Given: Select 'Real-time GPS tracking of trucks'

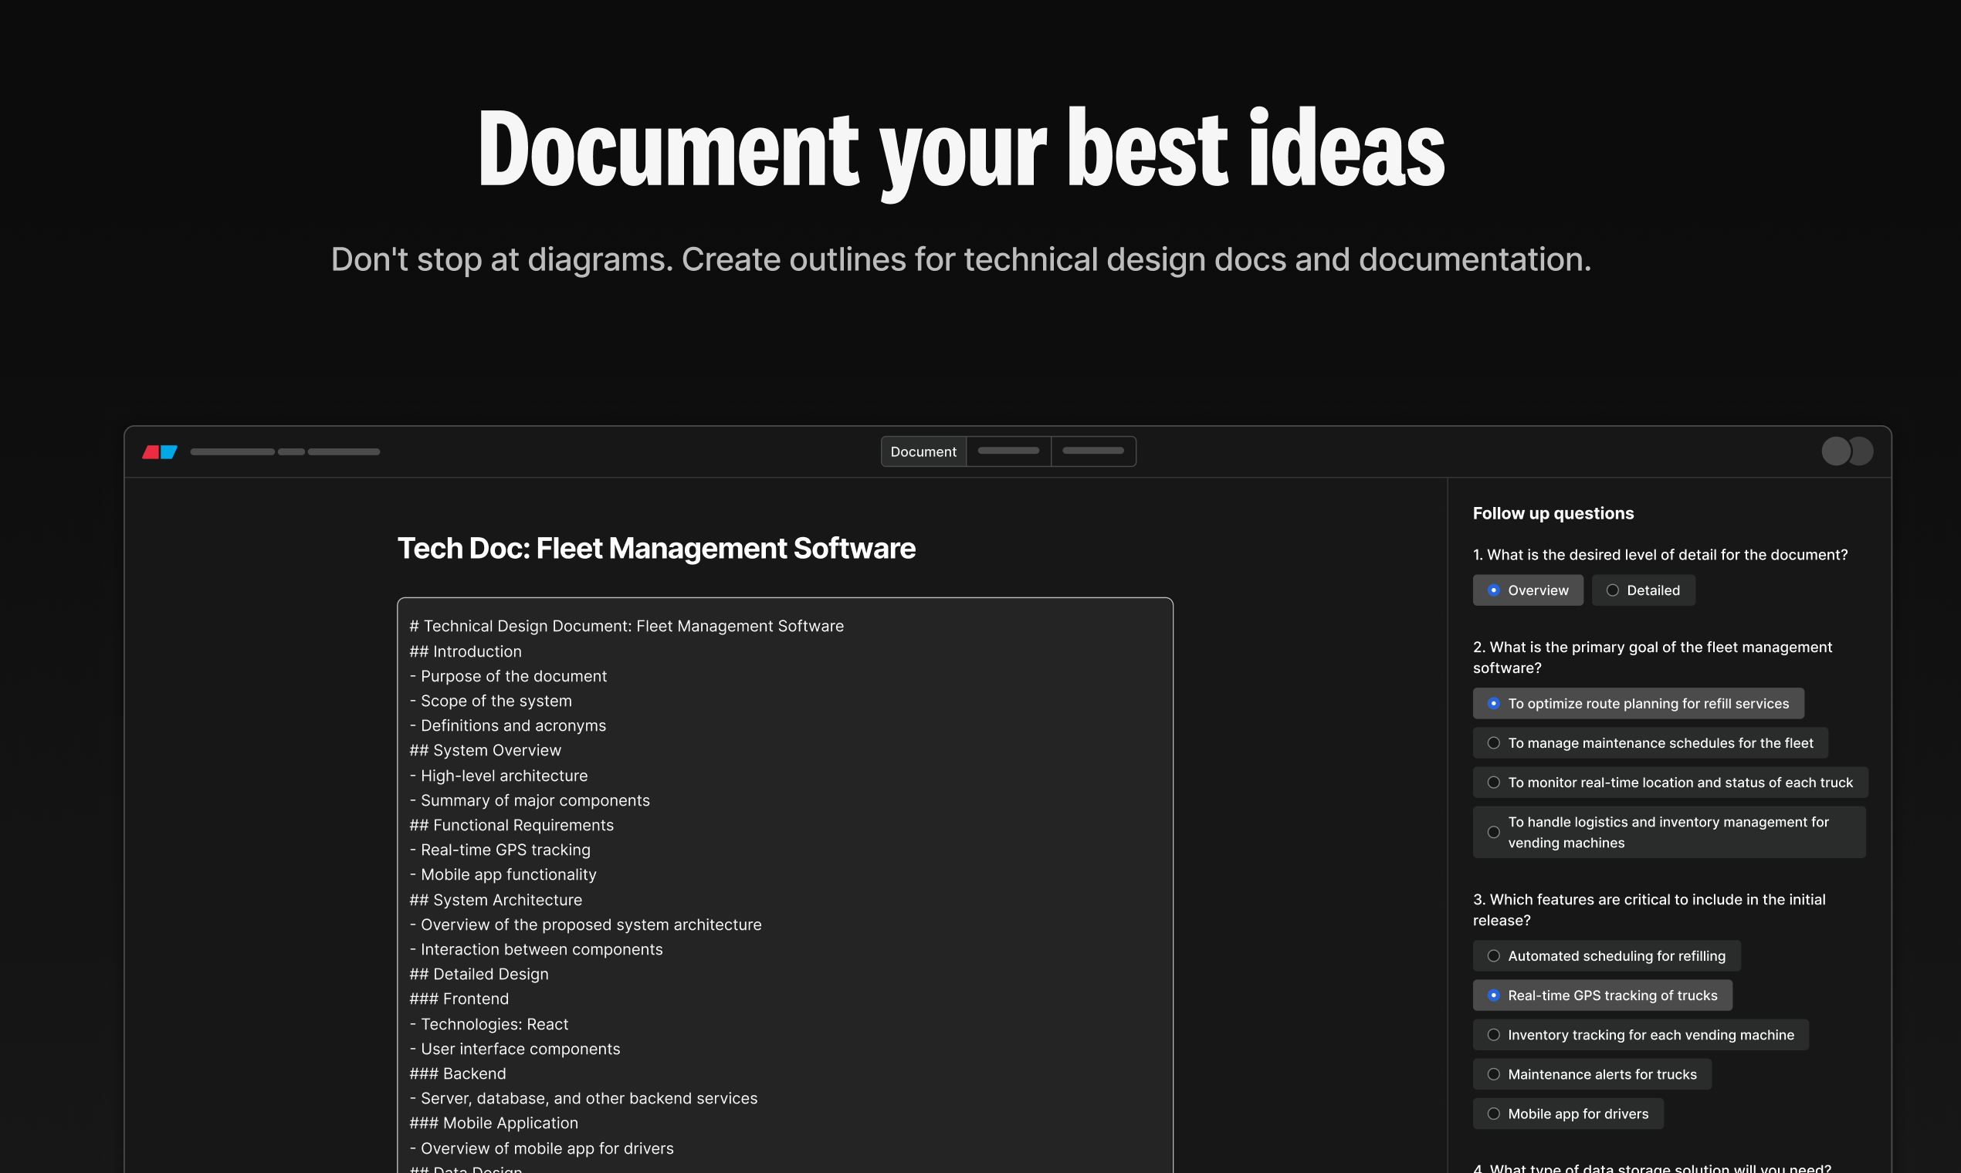Looking at the screenshot, I should (1602, 996).
